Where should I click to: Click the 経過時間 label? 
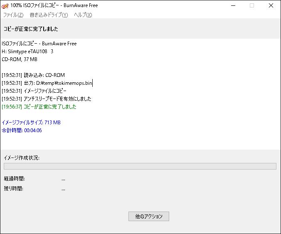14,179
